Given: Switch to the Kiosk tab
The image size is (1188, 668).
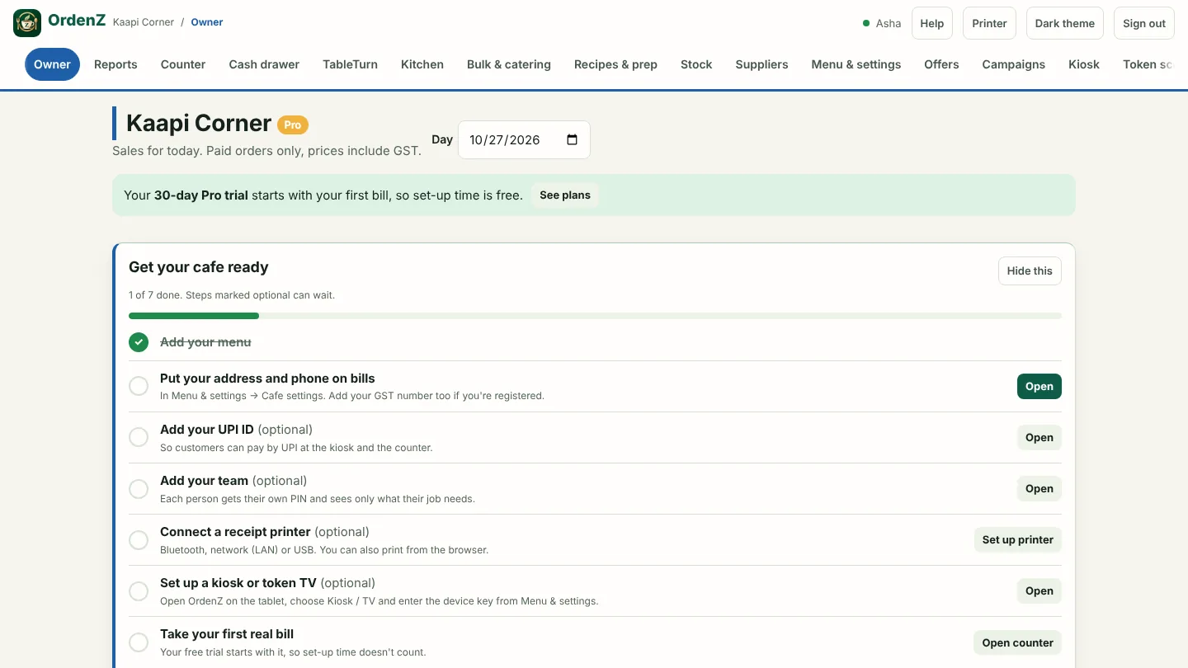Looking at the screenshot, I should tap(1084, 64).
